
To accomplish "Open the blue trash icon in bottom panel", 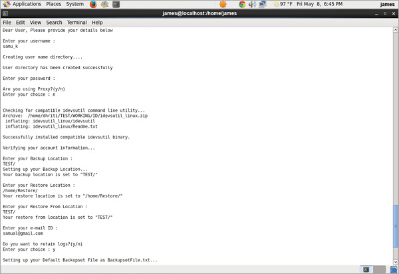I will (x=394, y=269).
